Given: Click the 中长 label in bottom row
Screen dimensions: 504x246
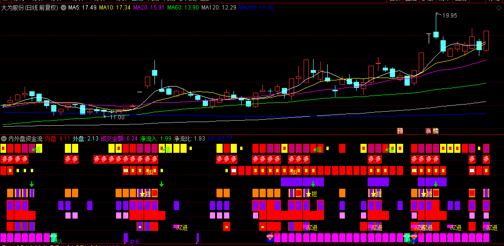Looking at the screenshot, I should (135, 241).
